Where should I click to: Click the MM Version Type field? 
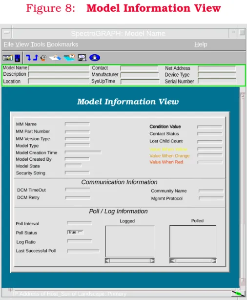click(x=77, y=139)
